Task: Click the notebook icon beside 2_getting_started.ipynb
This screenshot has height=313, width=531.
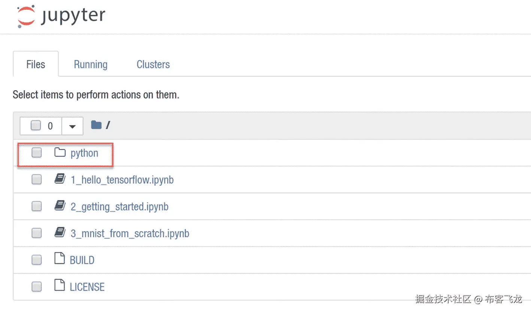Action: tap(60, 206)
